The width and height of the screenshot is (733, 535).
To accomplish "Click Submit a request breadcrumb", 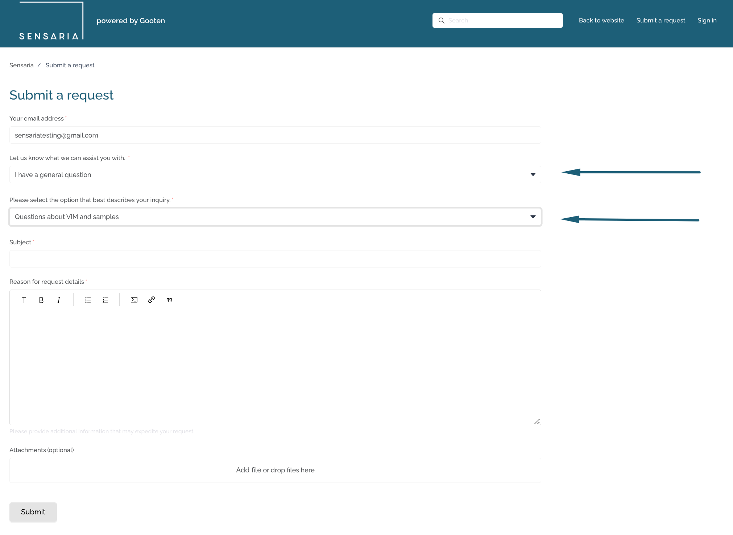I will (x=70, y=65).
